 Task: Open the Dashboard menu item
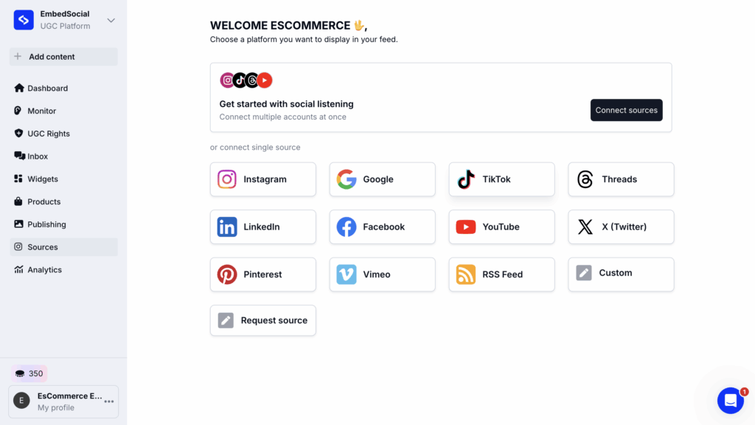47,89
